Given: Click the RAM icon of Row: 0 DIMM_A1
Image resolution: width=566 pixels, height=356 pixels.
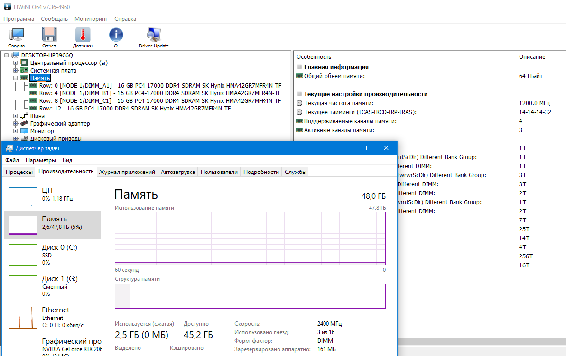Looking at the screenshot, I should click(x=33, y=85).
